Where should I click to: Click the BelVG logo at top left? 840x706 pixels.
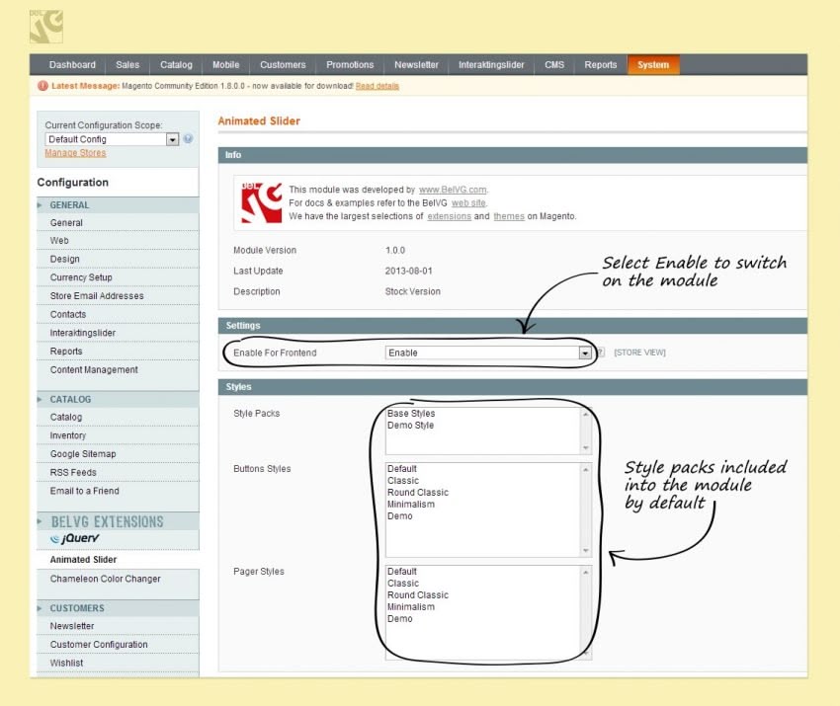[46, 27]
